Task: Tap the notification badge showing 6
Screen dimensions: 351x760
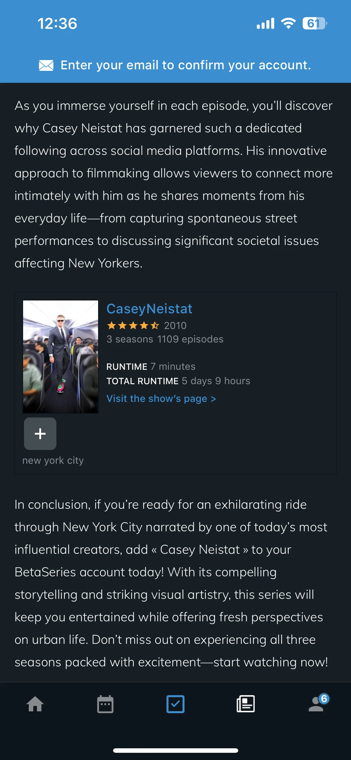Action: 324,699
